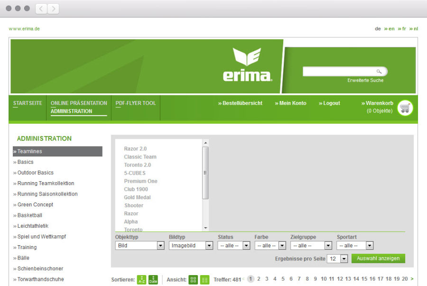Open Bälle category
427x286 pixels.
[x=21, y=258]
